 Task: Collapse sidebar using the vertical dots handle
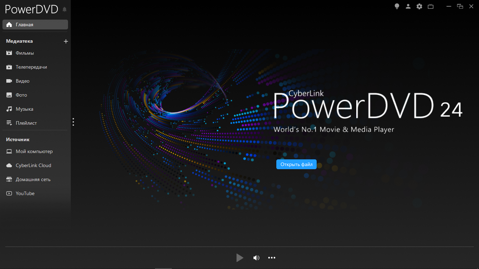[x=73, y=122]
